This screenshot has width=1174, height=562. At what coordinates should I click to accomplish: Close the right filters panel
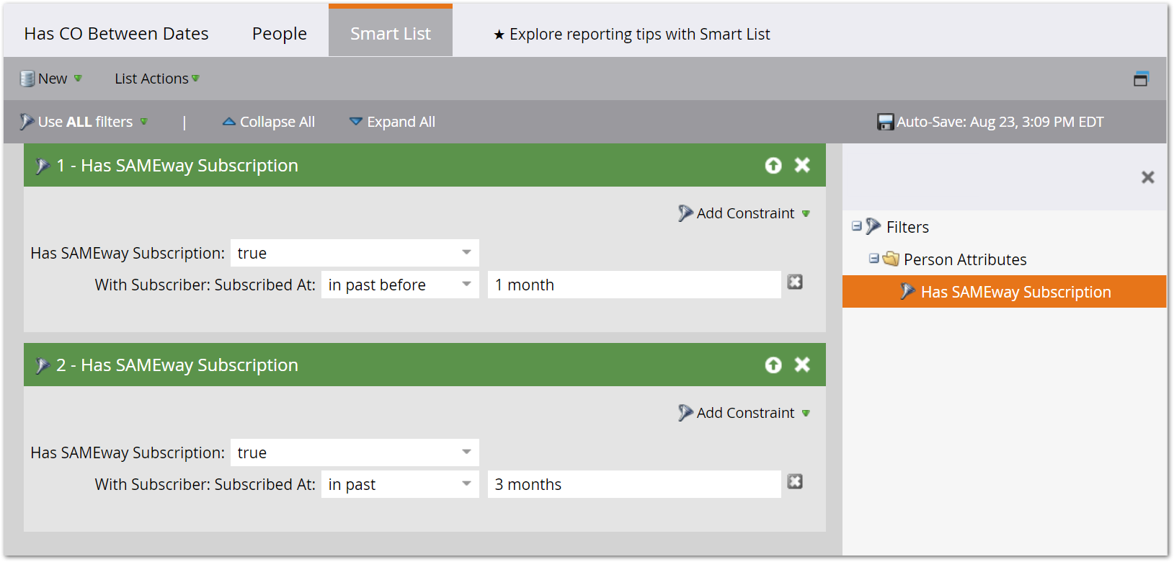tap(1148, 177)
